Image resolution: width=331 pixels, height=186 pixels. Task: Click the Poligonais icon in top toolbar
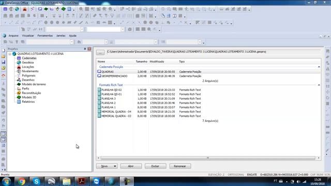(x=32, y=9)
